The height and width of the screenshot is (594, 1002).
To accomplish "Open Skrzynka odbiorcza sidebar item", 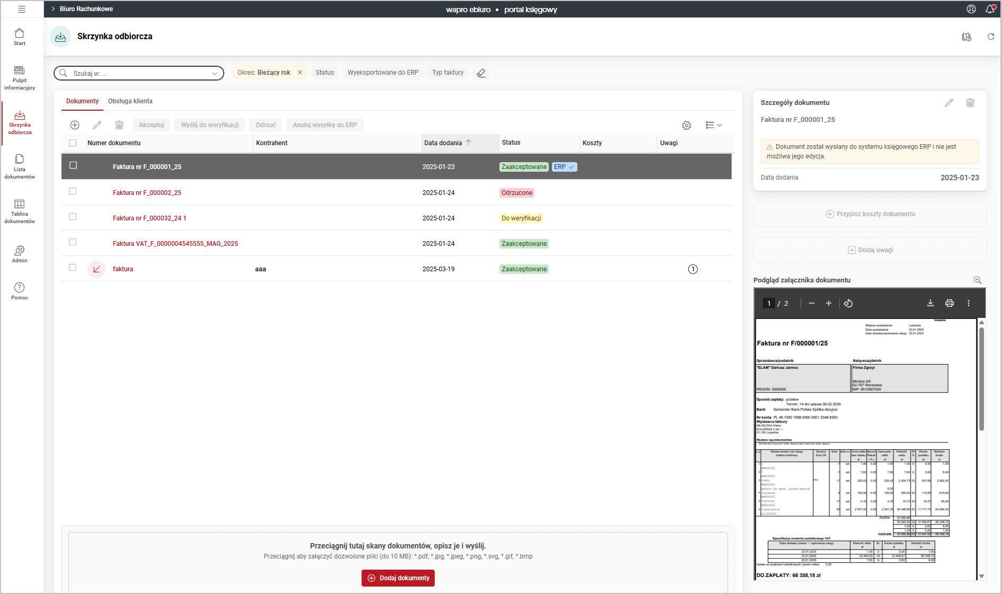I will click(x=20, y=123).
